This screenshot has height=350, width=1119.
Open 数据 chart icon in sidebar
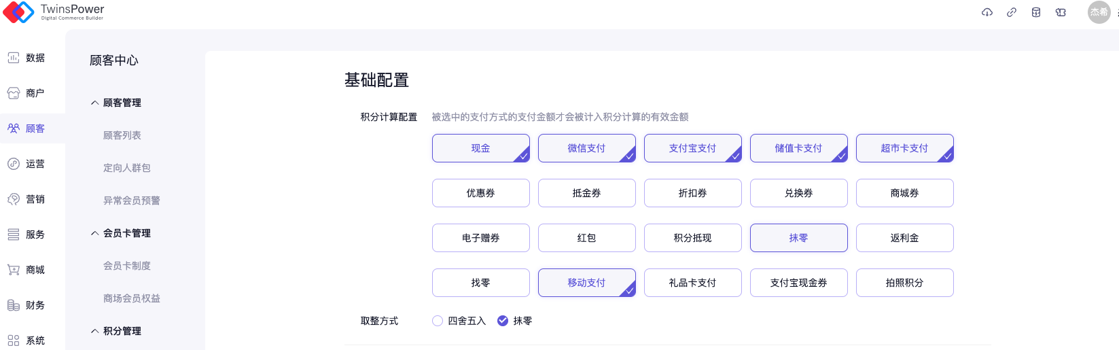14,58
